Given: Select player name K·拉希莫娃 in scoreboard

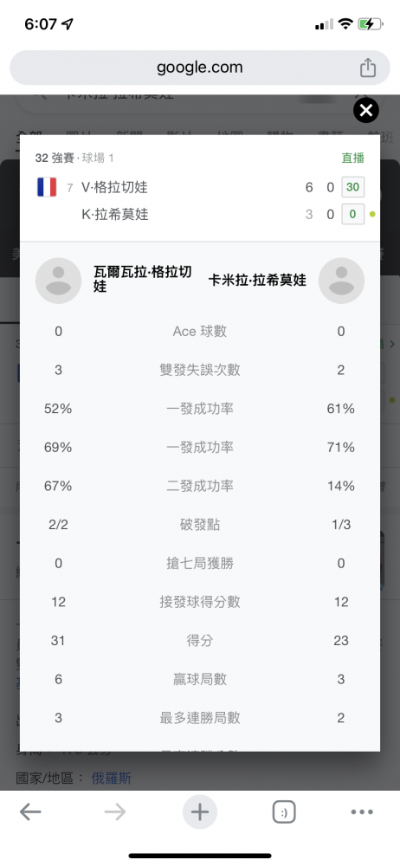Looking at the screenshot, I should click(115, 214).
